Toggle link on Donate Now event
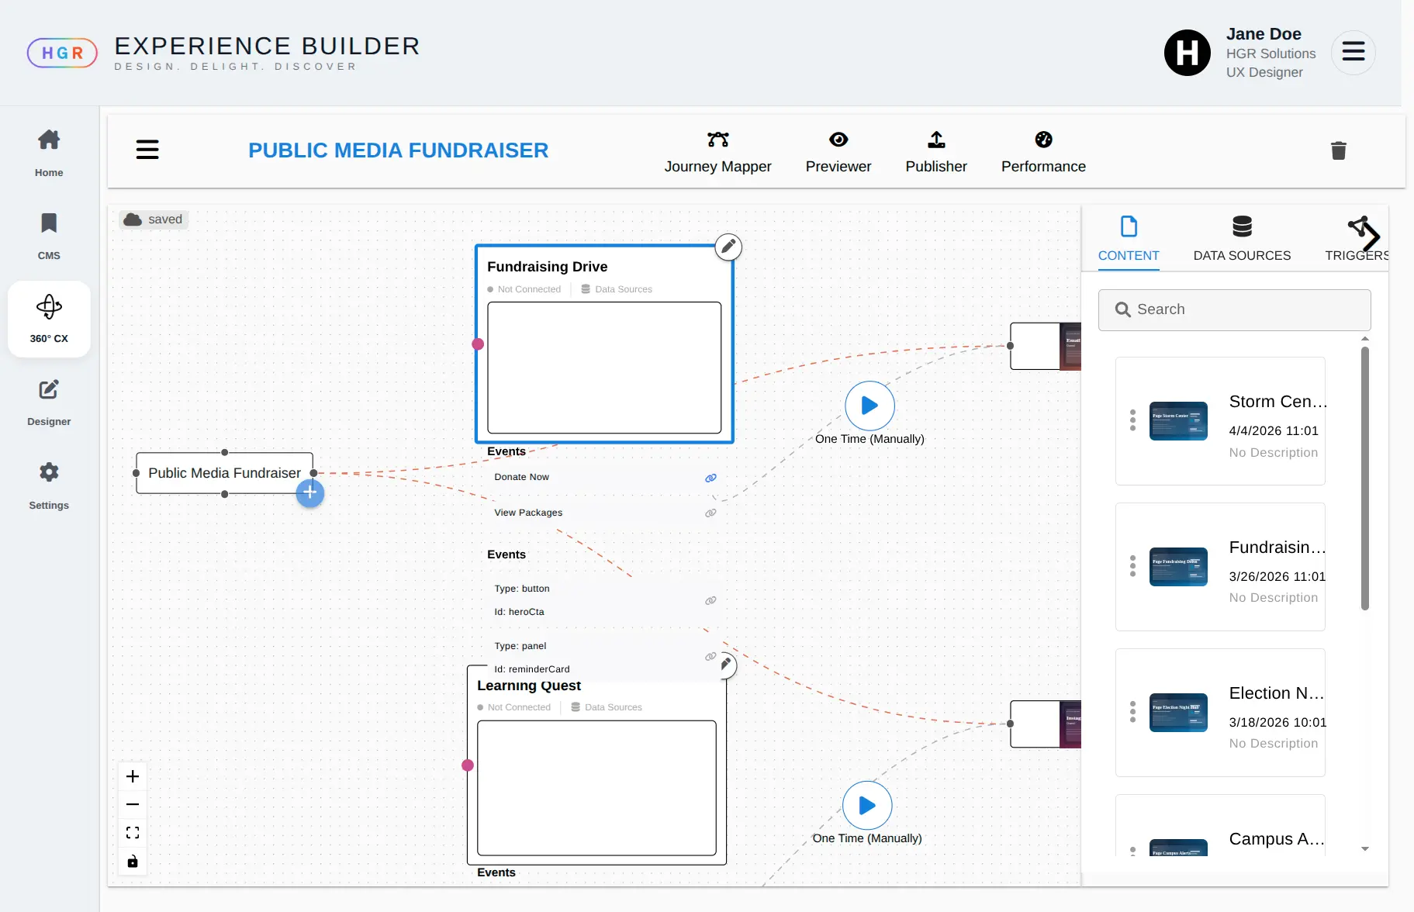1414x912 pixels. 710,478
